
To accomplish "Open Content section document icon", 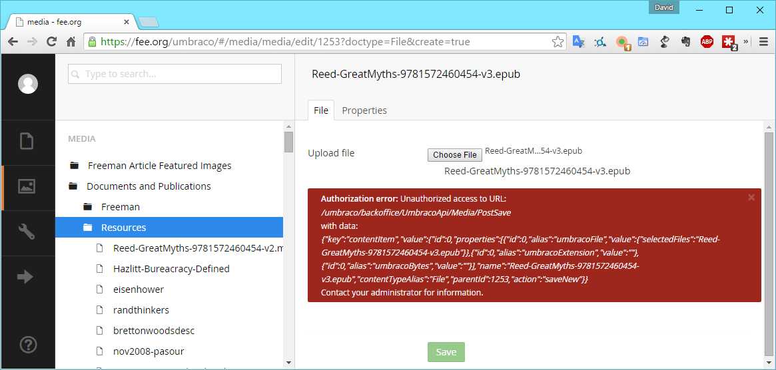I will (27, 141).
